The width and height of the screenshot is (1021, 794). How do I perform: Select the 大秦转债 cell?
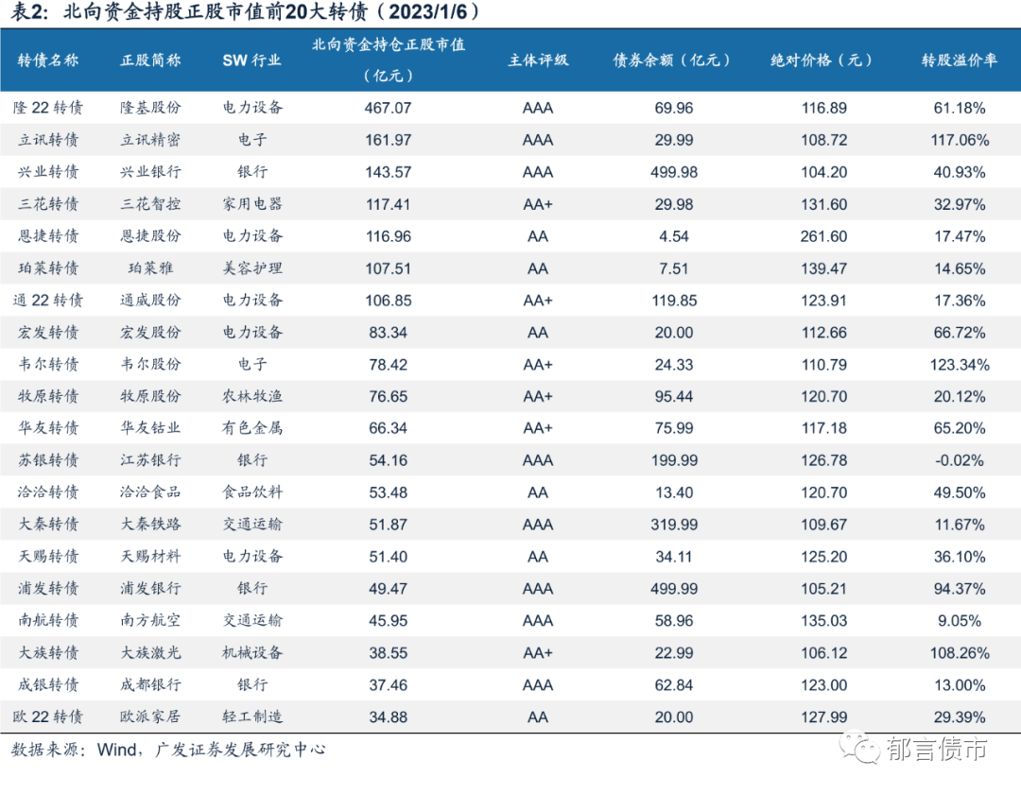(48, 524)
